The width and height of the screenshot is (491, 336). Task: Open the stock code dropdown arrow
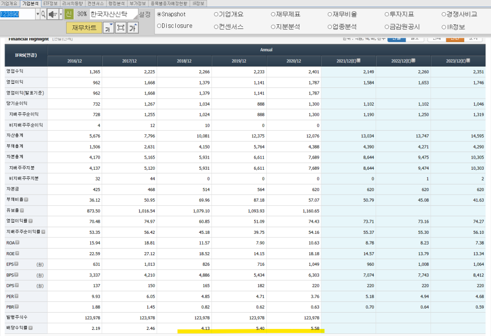38,14
